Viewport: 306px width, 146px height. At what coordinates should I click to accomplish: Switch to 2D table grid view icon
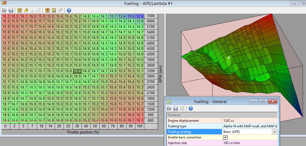(20, 10)
